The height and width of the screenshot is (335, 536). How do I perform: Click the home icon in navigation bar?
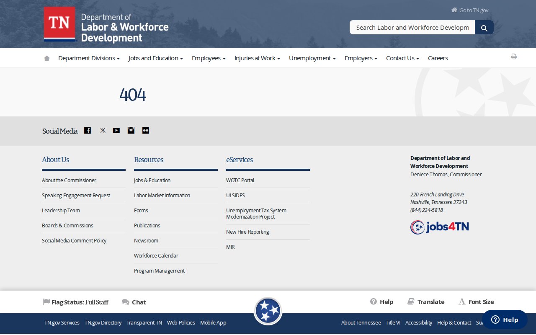click(47, 58)
